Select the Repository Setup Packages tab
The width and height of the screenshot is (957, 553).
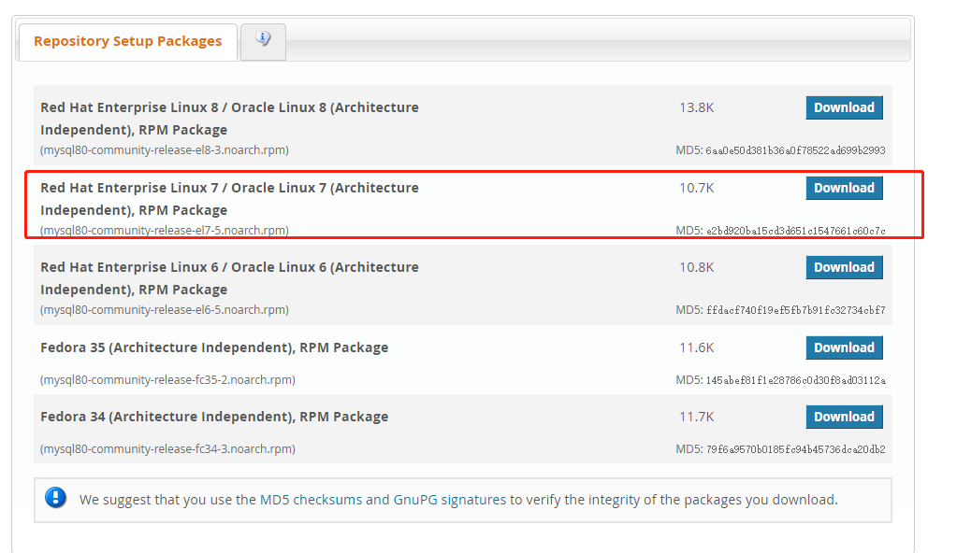[x=127, y=41]
